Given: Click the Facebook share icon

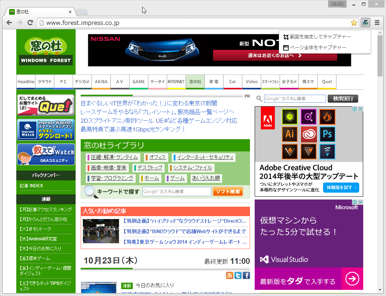Looking at the screenshot, I should (x=246, y=275).
